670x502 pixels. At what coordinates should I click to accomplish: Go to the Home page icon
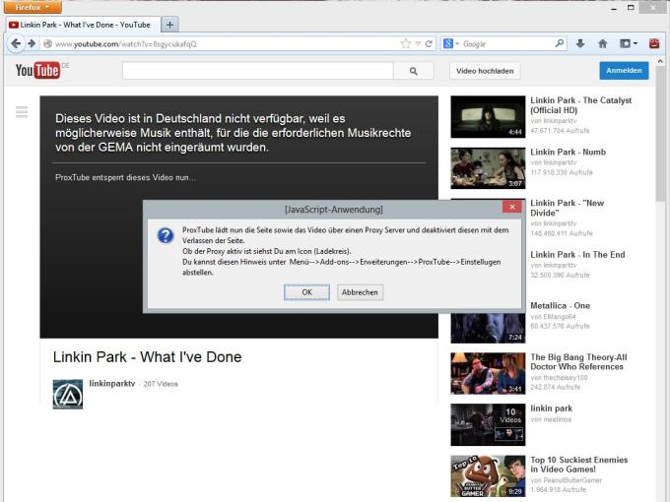[x=602, y=43]
